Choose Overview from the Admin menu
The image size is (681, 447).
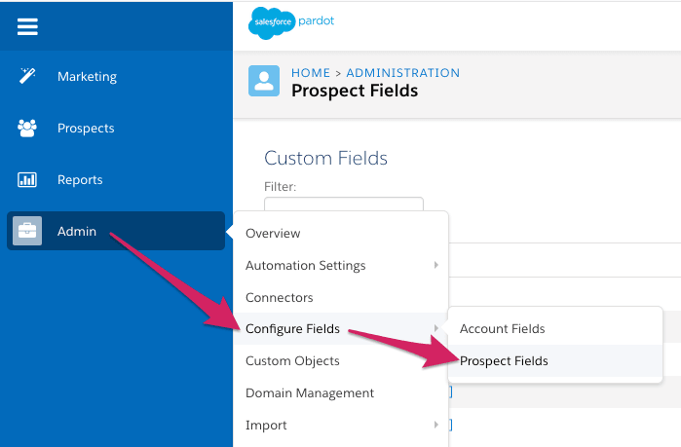click(x=341, y=233)
